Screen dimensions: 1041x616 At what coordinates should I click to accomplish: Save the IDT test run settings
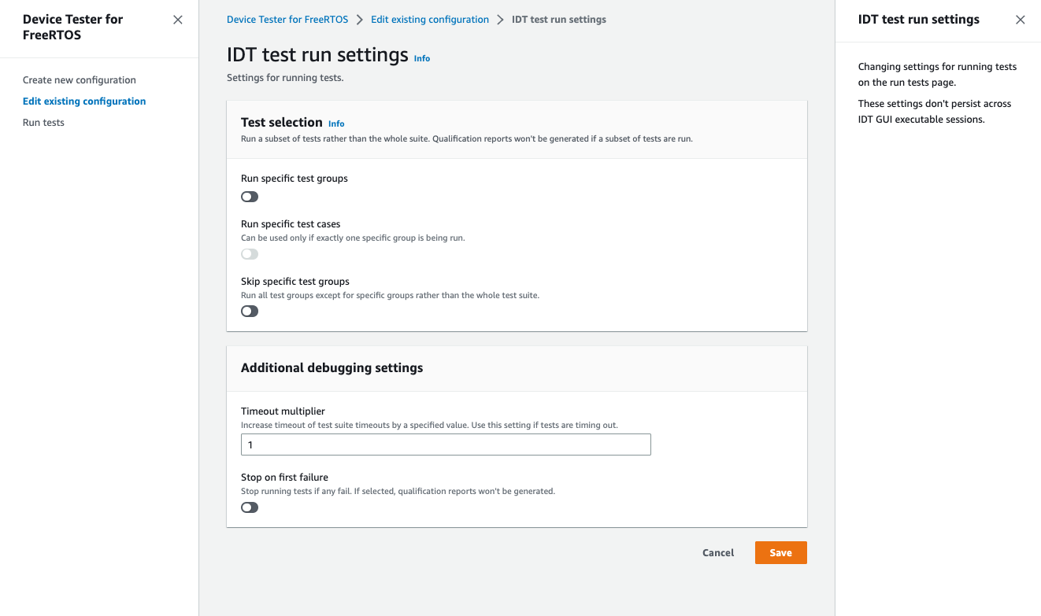click(x=780, y=552)
